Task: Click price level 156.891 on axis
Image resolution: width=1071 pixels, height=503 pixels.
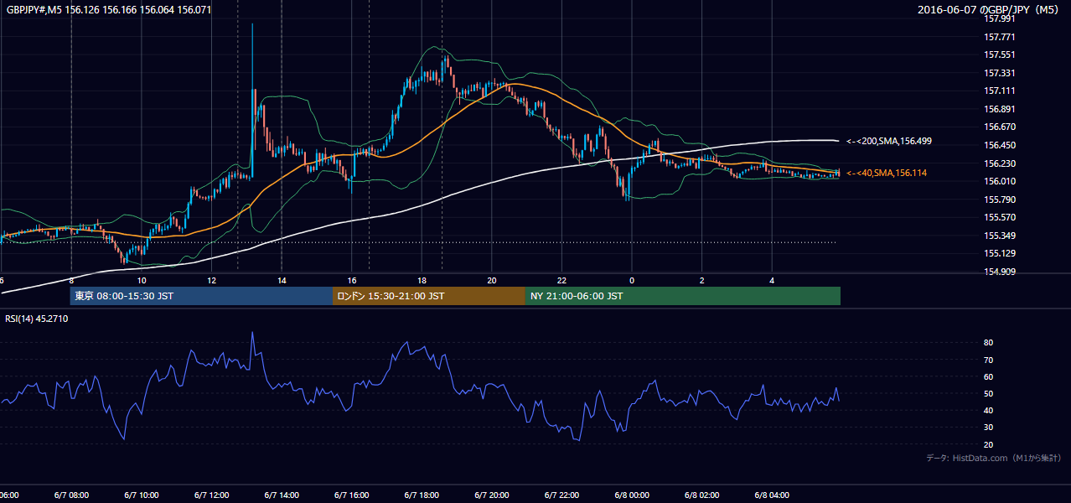Action: click(x=1000, y=109)
